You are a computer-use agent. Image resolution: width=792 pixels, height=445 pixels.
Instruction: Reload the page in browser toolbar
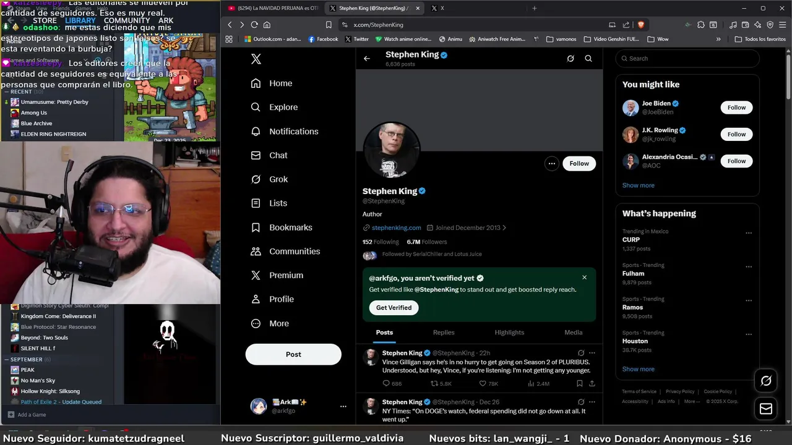(x=254, y=25)
